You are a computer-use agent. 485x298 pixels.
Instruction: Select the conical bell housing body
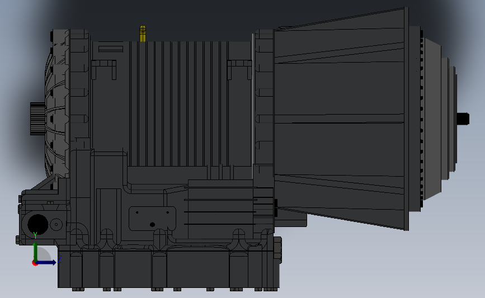pyautogui.click(x=340, y=119)
